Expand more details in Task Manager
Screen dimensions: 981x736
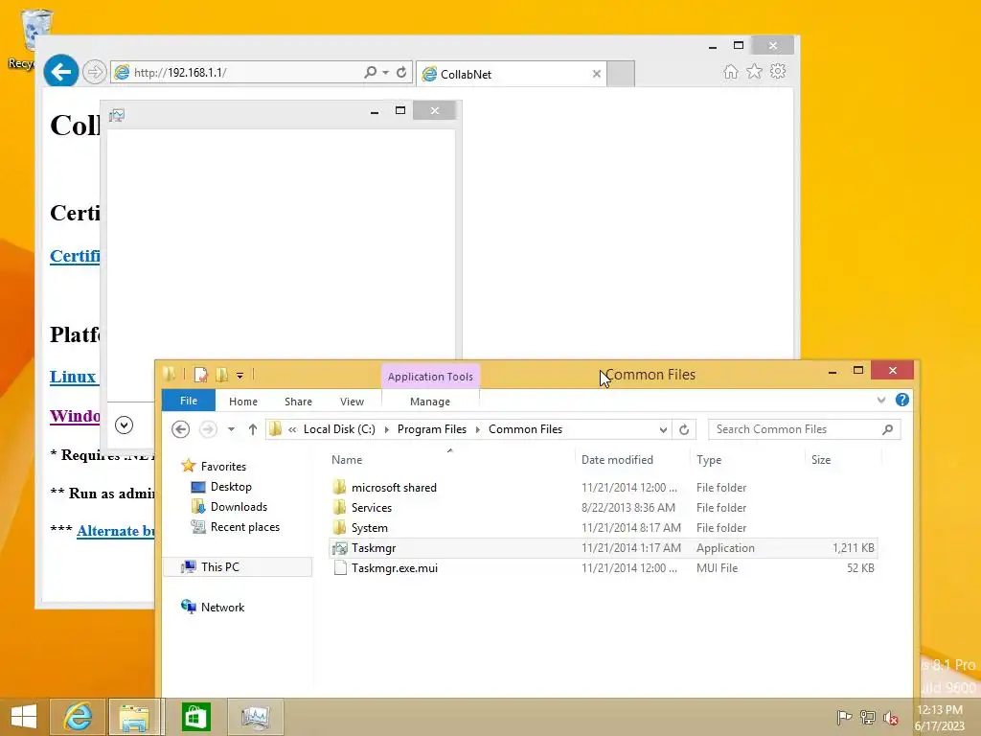[124, 425]
